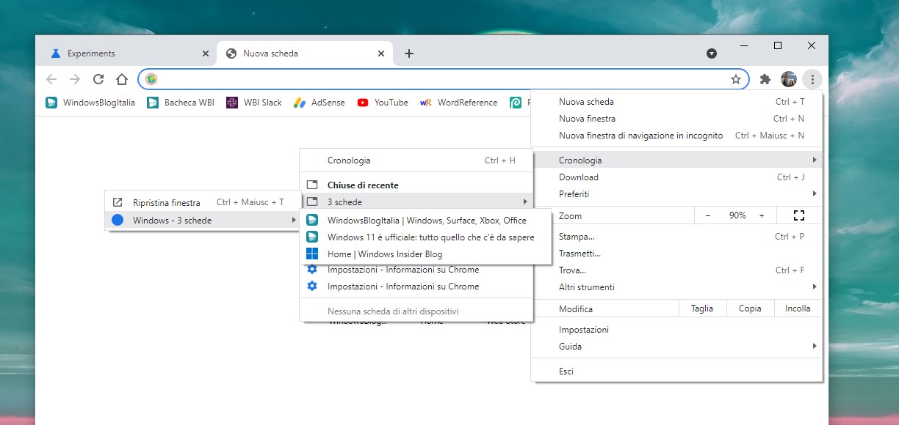Open full Cronologia with Ctrl+H entry
The image size is (899, 425).
[x=416, y=160]
